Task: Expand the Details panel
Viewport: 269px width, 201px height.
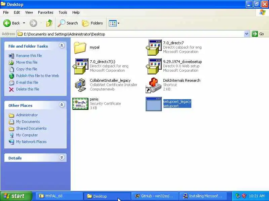Action: [62, 157]
